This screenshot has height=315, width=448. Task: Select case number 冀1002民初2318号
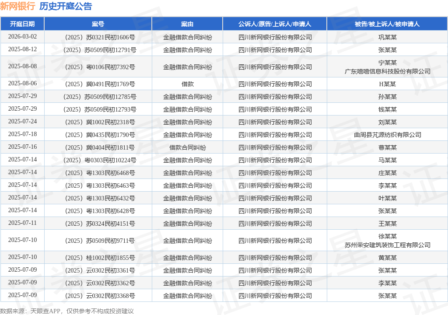coord(100,122)
